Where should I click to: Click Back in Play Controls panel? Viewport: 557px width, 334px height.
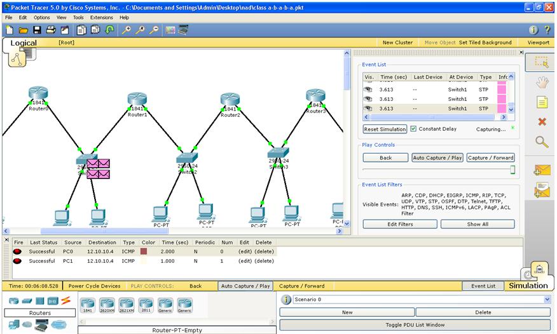point(385,157)
